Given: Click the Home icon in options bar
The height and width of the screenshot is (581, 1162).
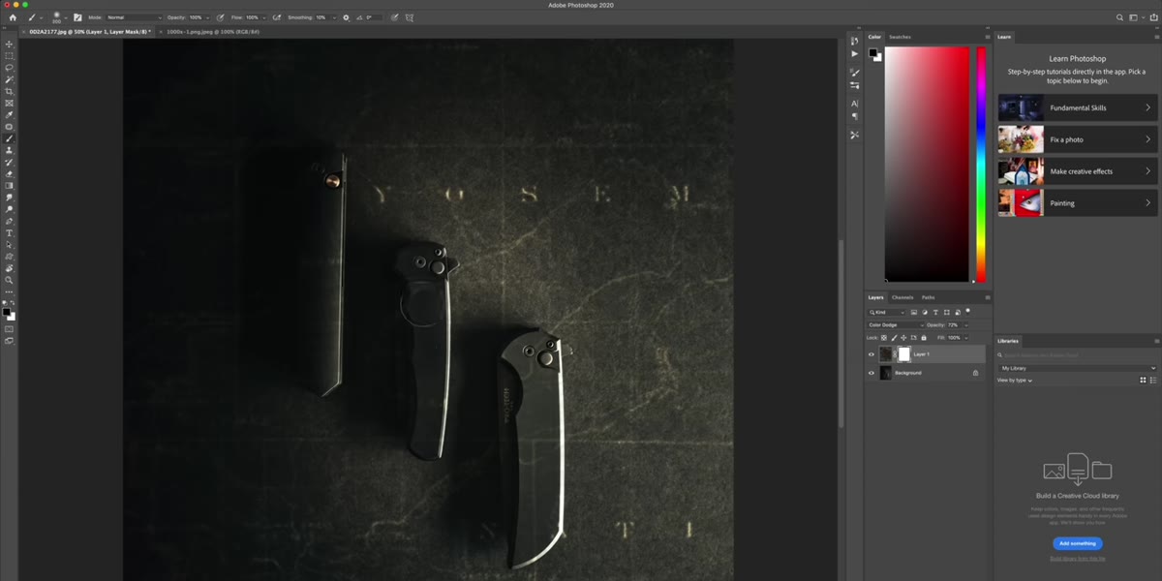Looking at the screenshot, I should [x=13, y=17].
